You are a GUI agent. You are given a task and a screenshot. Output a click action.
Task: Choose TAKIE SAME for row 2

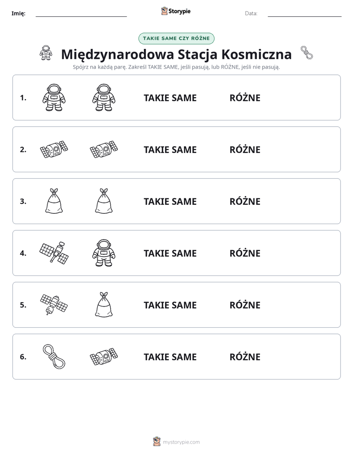tap(170, 150)
